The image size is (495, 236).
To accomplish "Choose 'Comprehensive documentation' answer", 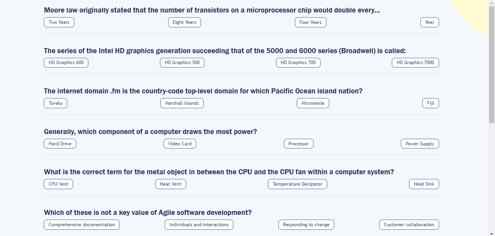I will [82, 225].
